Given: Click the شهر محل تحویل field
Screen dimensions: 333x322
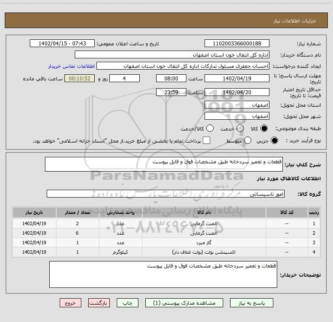Looking at the screenshot, I should tap(237, 116).
